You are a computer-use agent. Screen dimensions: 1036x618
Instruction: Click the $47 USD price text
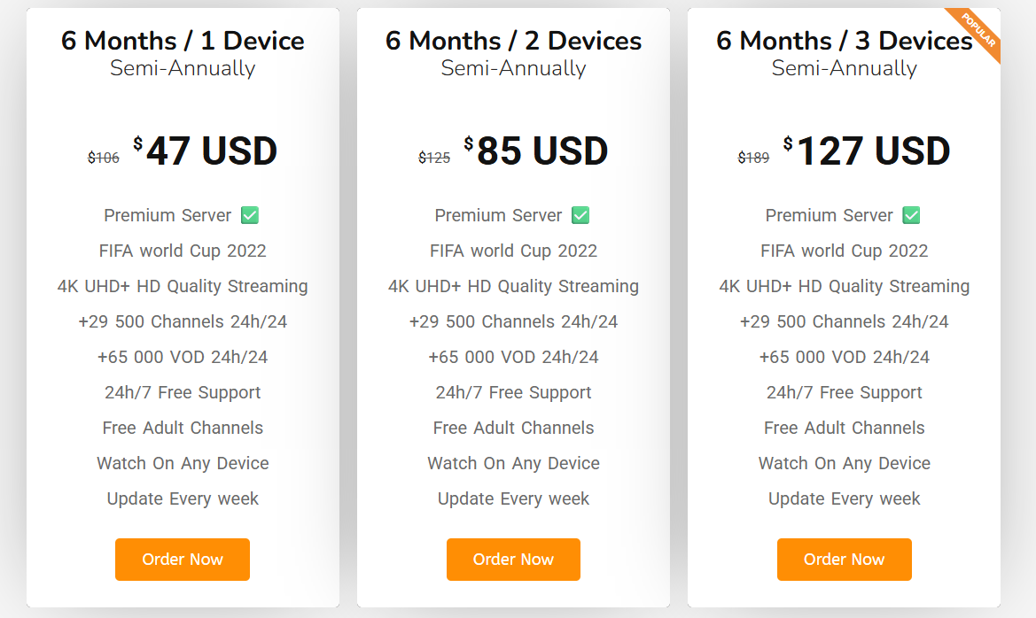210,151
